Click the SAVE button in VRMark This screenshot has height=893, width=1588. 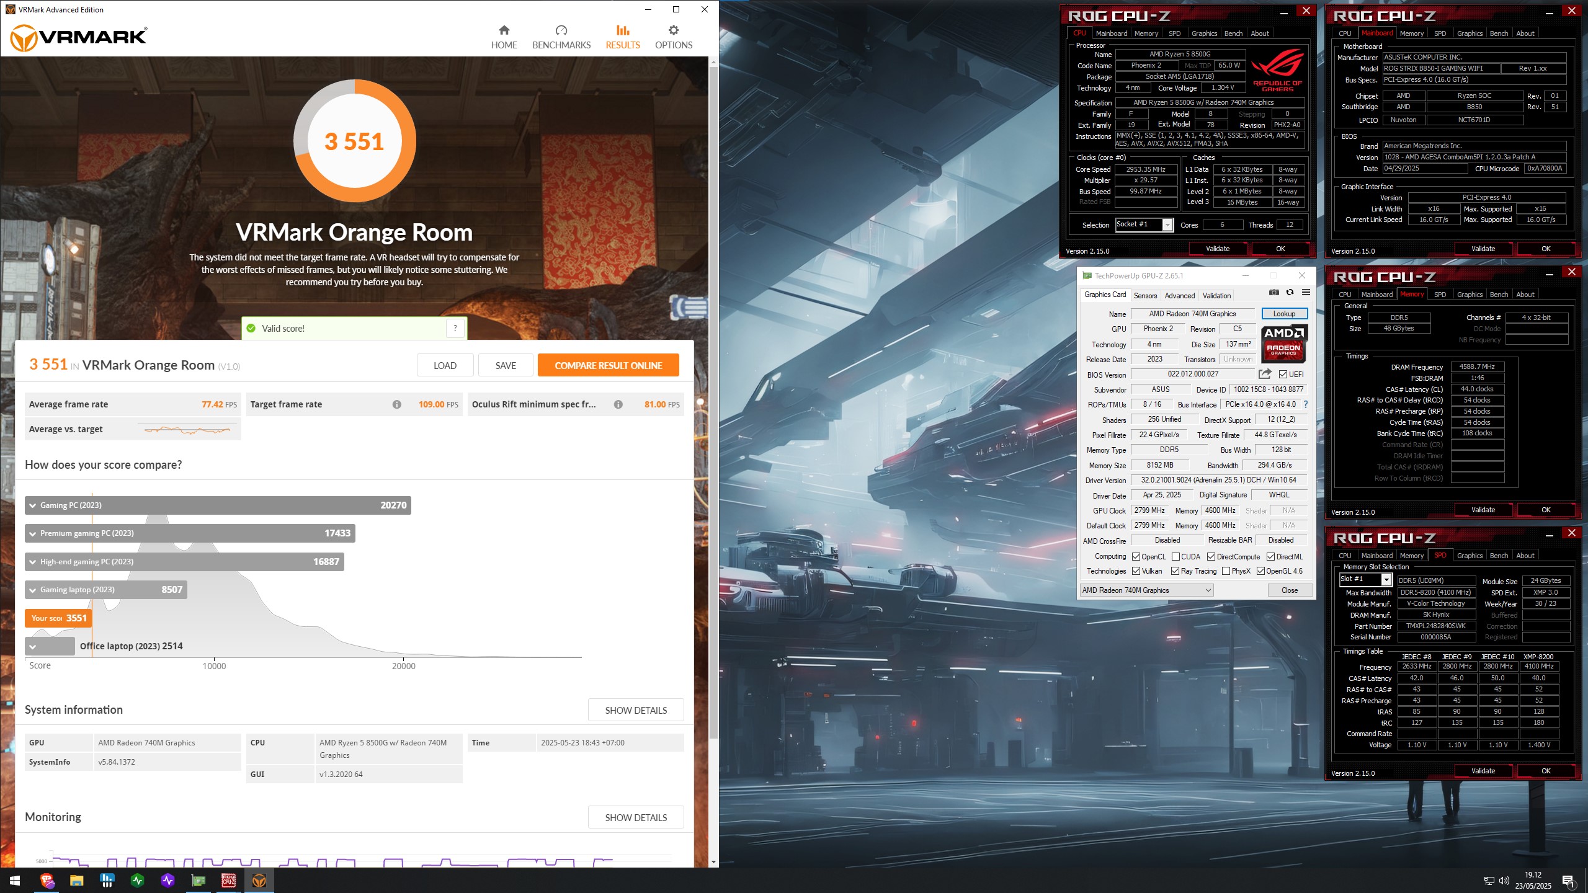tap(506, 365)
